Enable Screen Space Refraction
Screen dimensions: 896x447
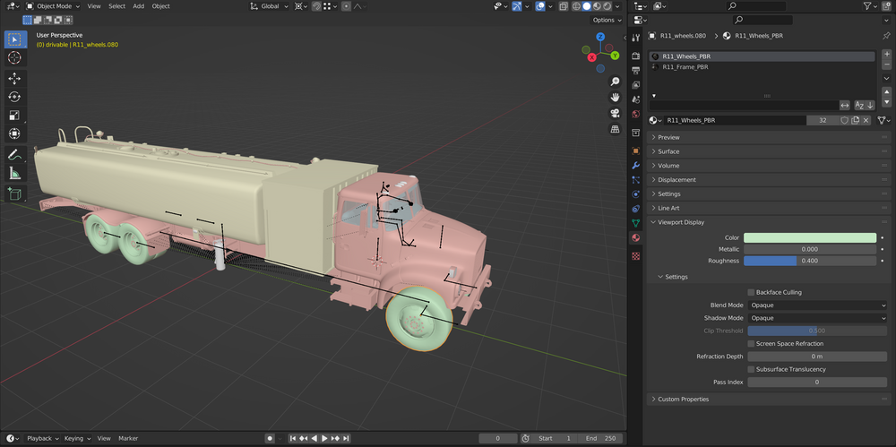click(x=751, y=343)
